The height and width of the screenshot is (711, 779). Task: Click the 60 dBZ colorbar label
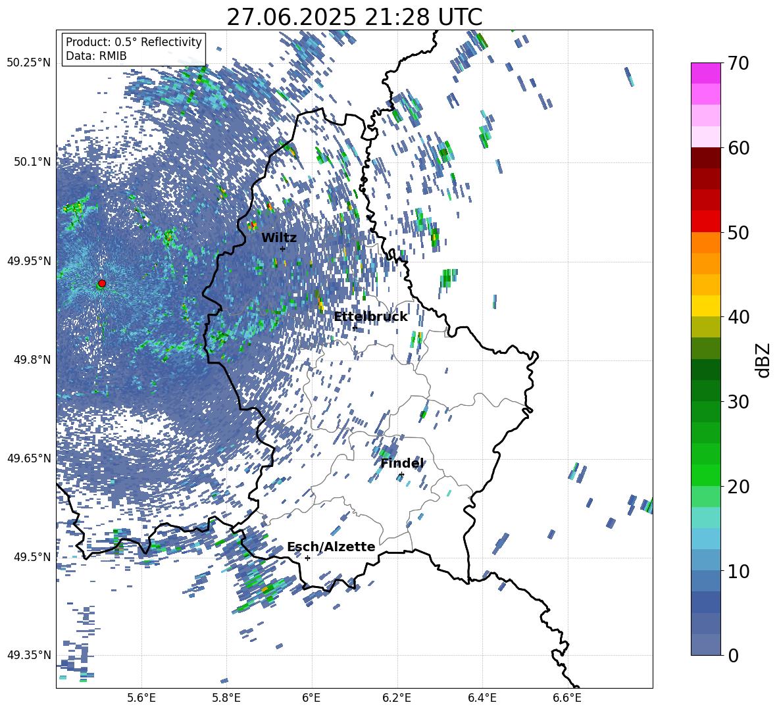[738, 148]
